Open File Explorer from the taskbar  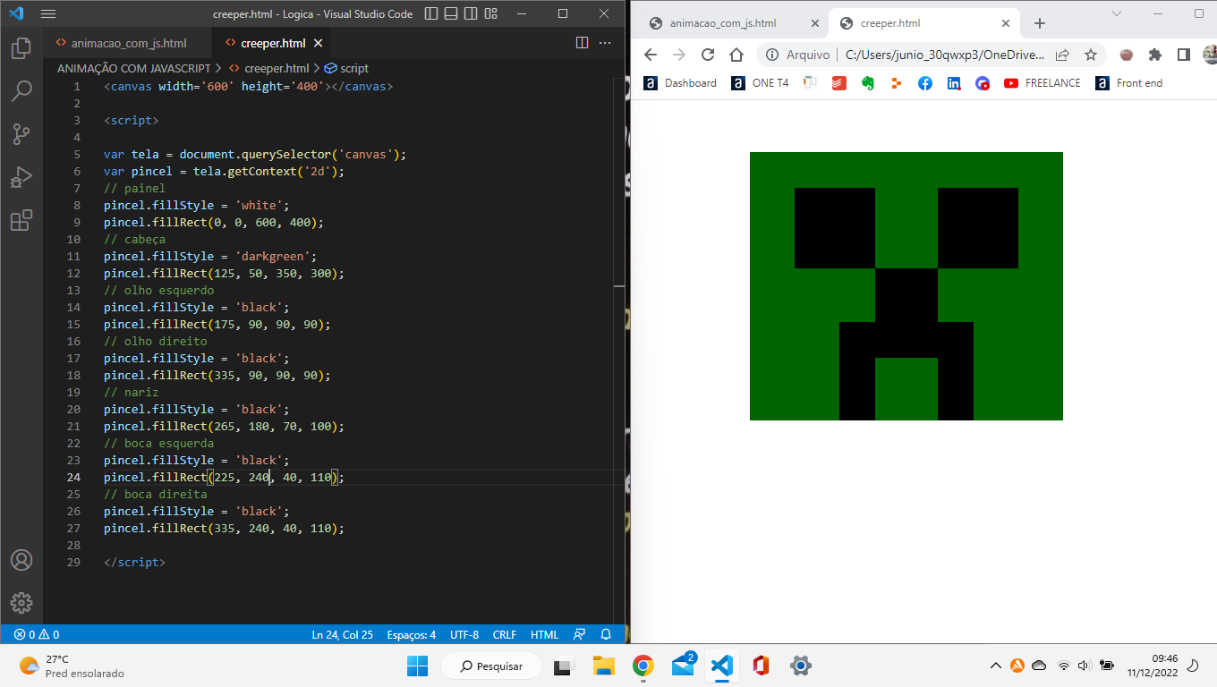[604, 666]
